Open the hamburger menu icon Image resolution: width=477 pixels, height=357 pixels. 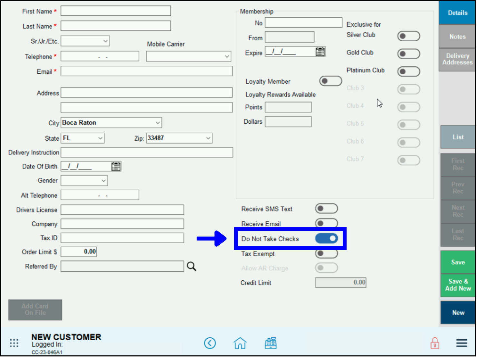click(x=462, y=343)
